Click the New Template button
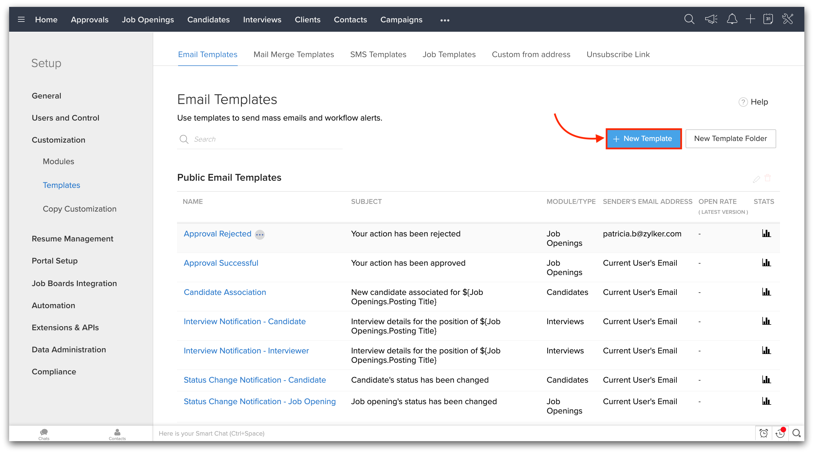This screenshot has height=453, width=814. [x=643, y=138]
